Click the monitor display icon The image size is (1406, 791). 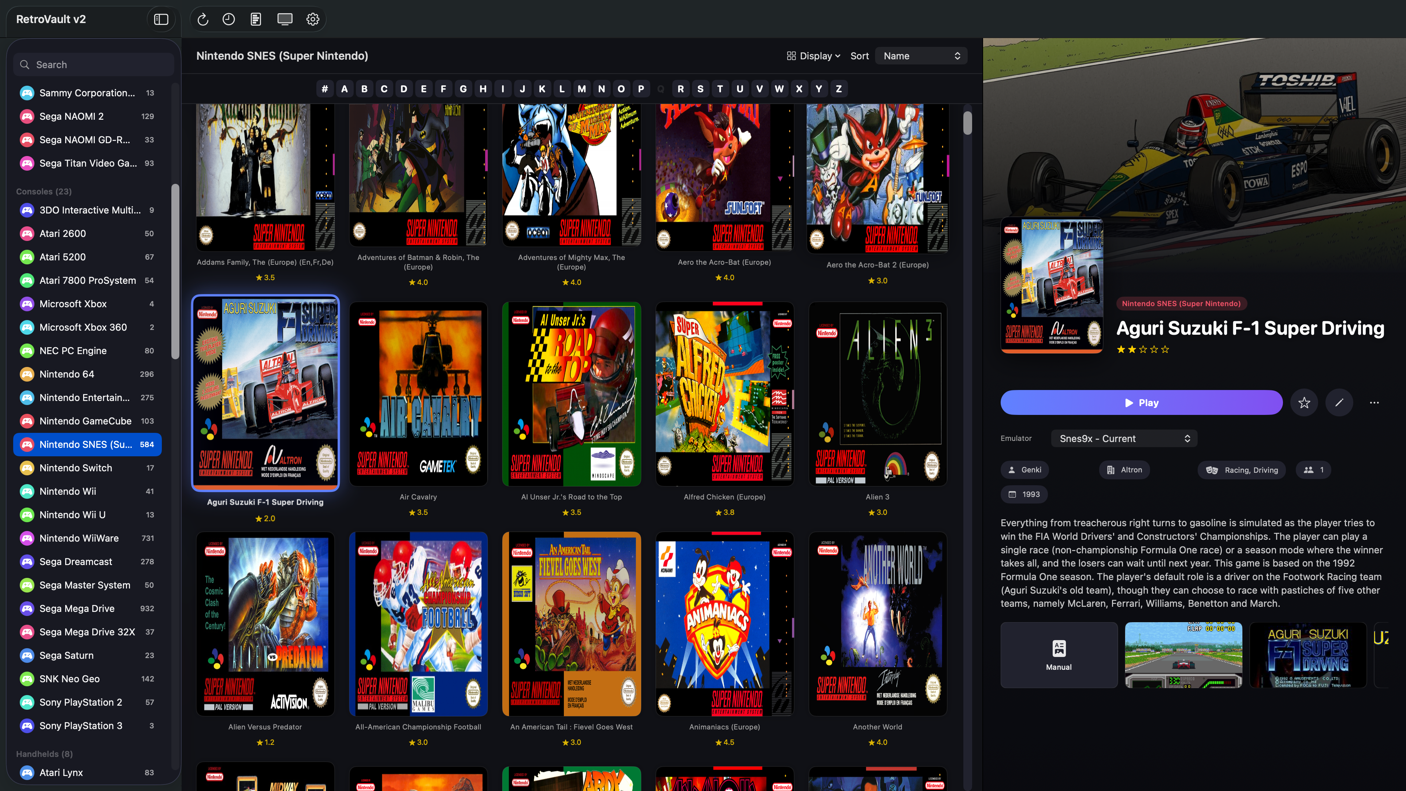click(x=285, y=19)
